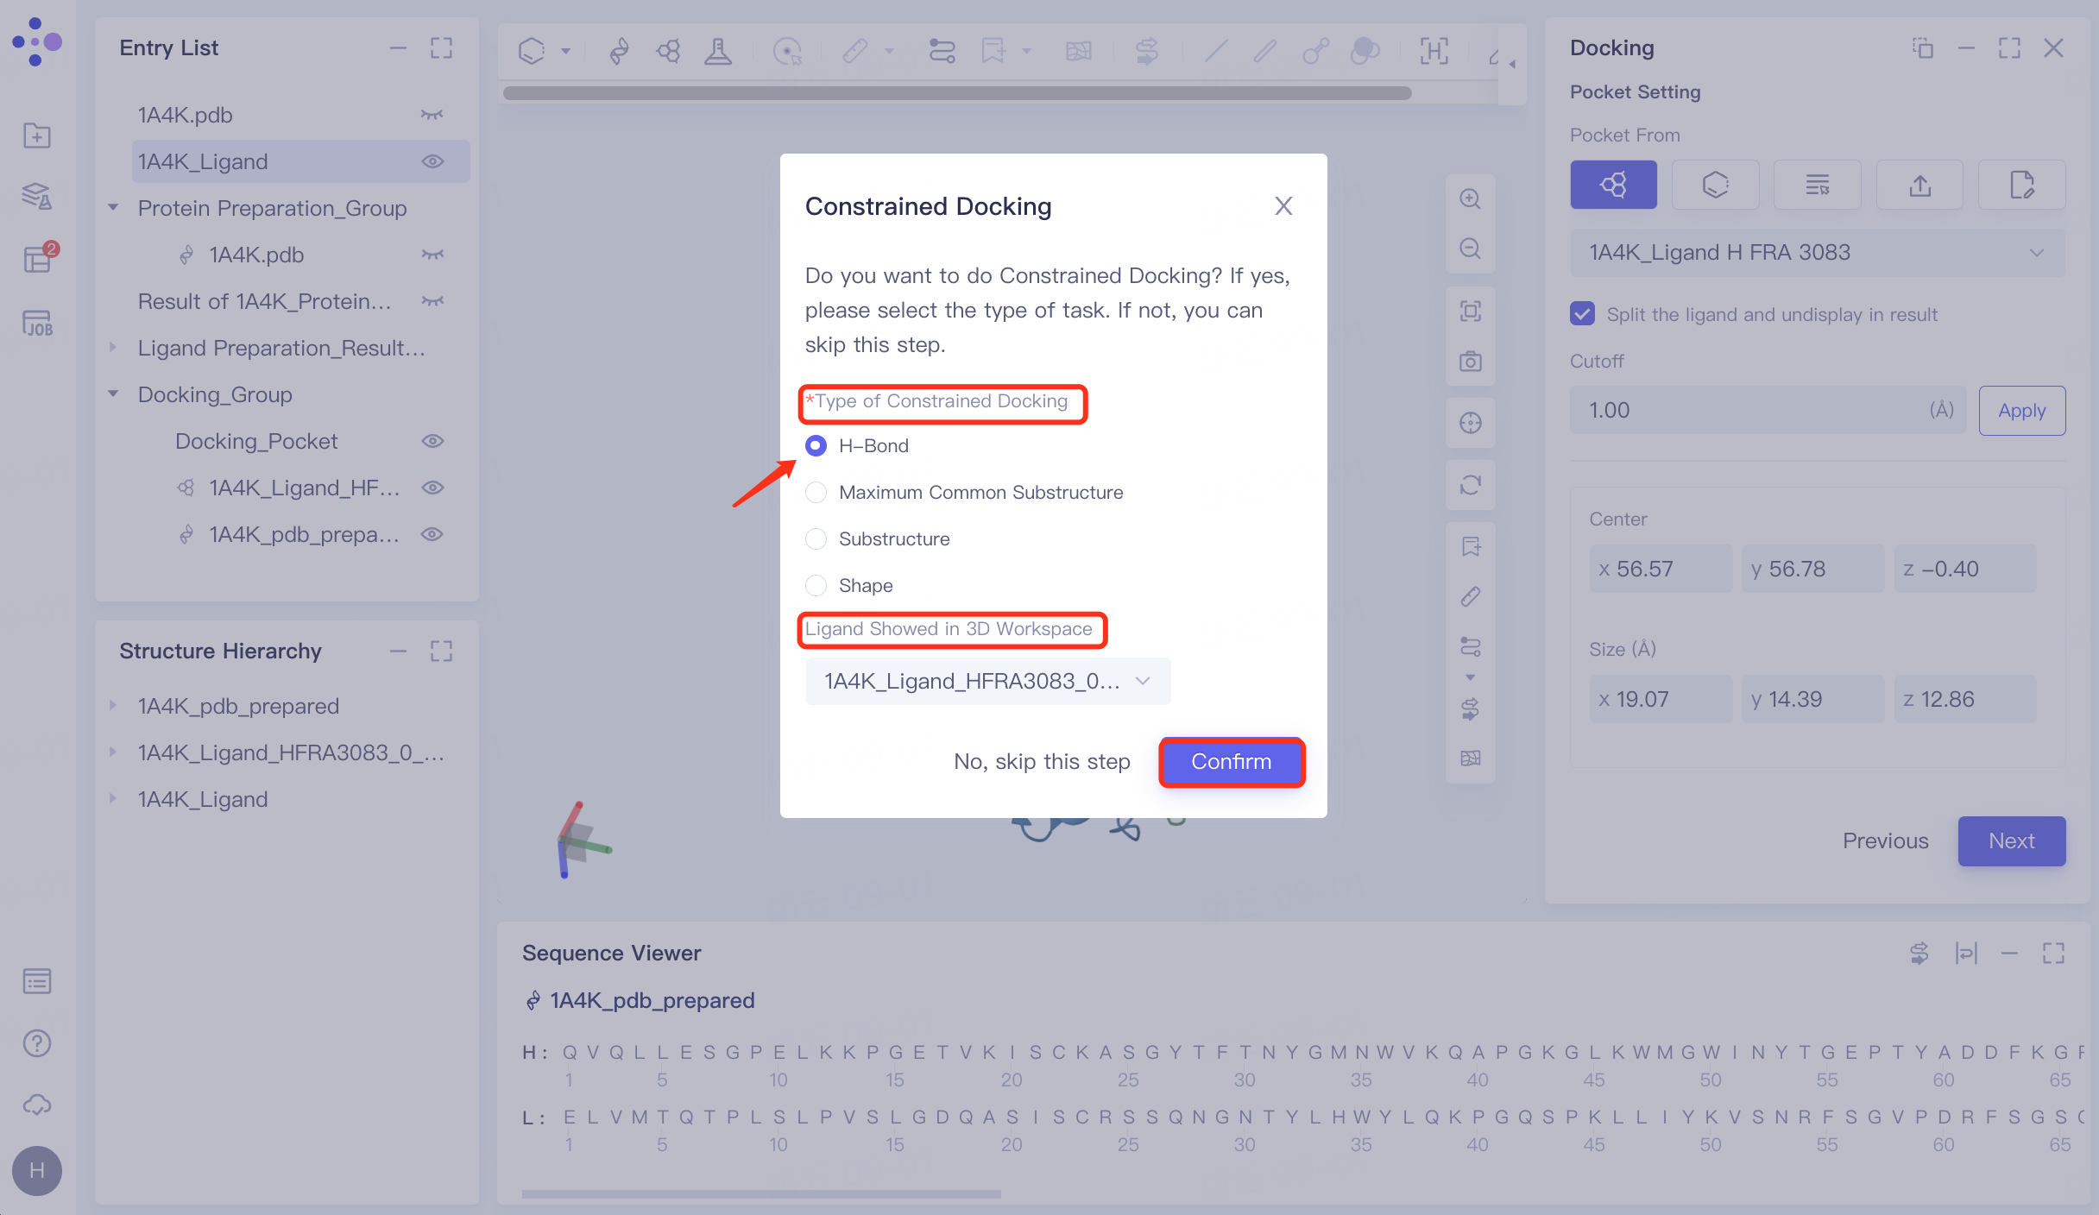
Task: Open the JOB list sidebar icon
Action: point(37,324)
